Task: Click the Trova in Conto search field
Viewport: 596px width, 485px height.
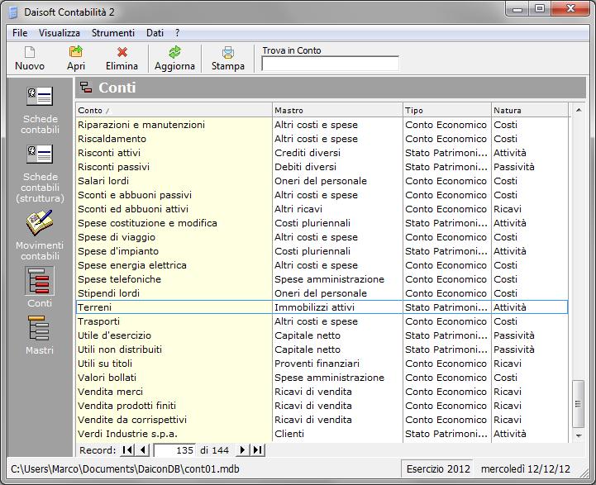Action: (330, 64)
